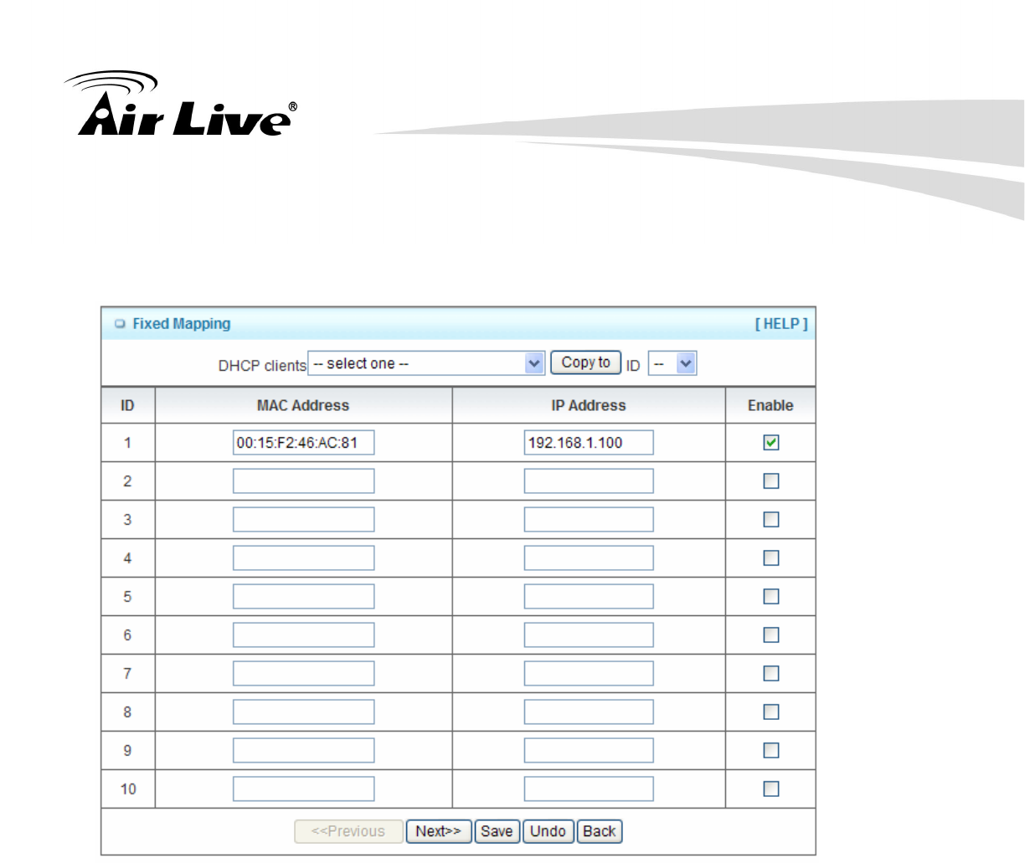Screen dimensions: 1025x863
Task: Check Enable for ID 7
Action: pyautogui.click(x=771, y=673)
